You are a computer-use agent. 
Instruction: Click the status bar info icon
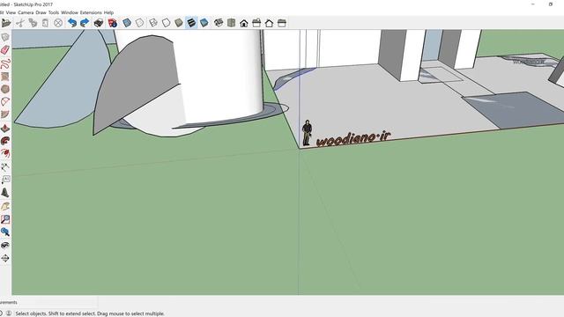click(x=9, y=313)
